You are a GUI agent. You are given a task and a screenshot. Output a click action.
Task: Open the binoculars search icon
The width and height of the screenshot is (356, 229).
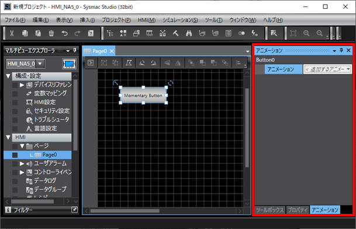tap(189, 33)
